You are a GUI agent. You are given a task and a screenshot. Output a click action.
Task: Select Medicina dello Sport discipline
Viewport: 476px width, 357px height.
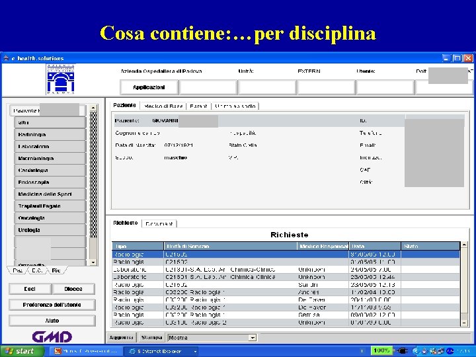[50, 194]
